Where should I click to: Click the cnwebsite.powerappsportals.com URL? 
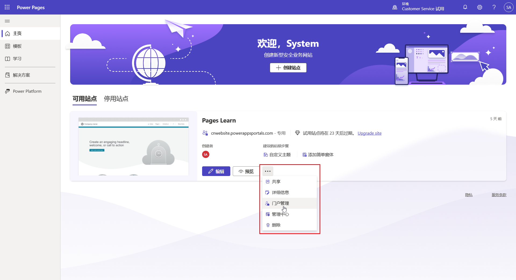[x=242, y=133]
